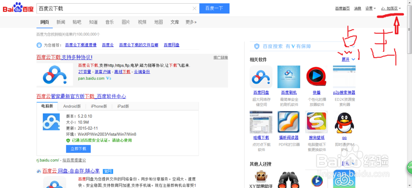Click the pan.baidu.com ad cloud logo

click(55, 74)
